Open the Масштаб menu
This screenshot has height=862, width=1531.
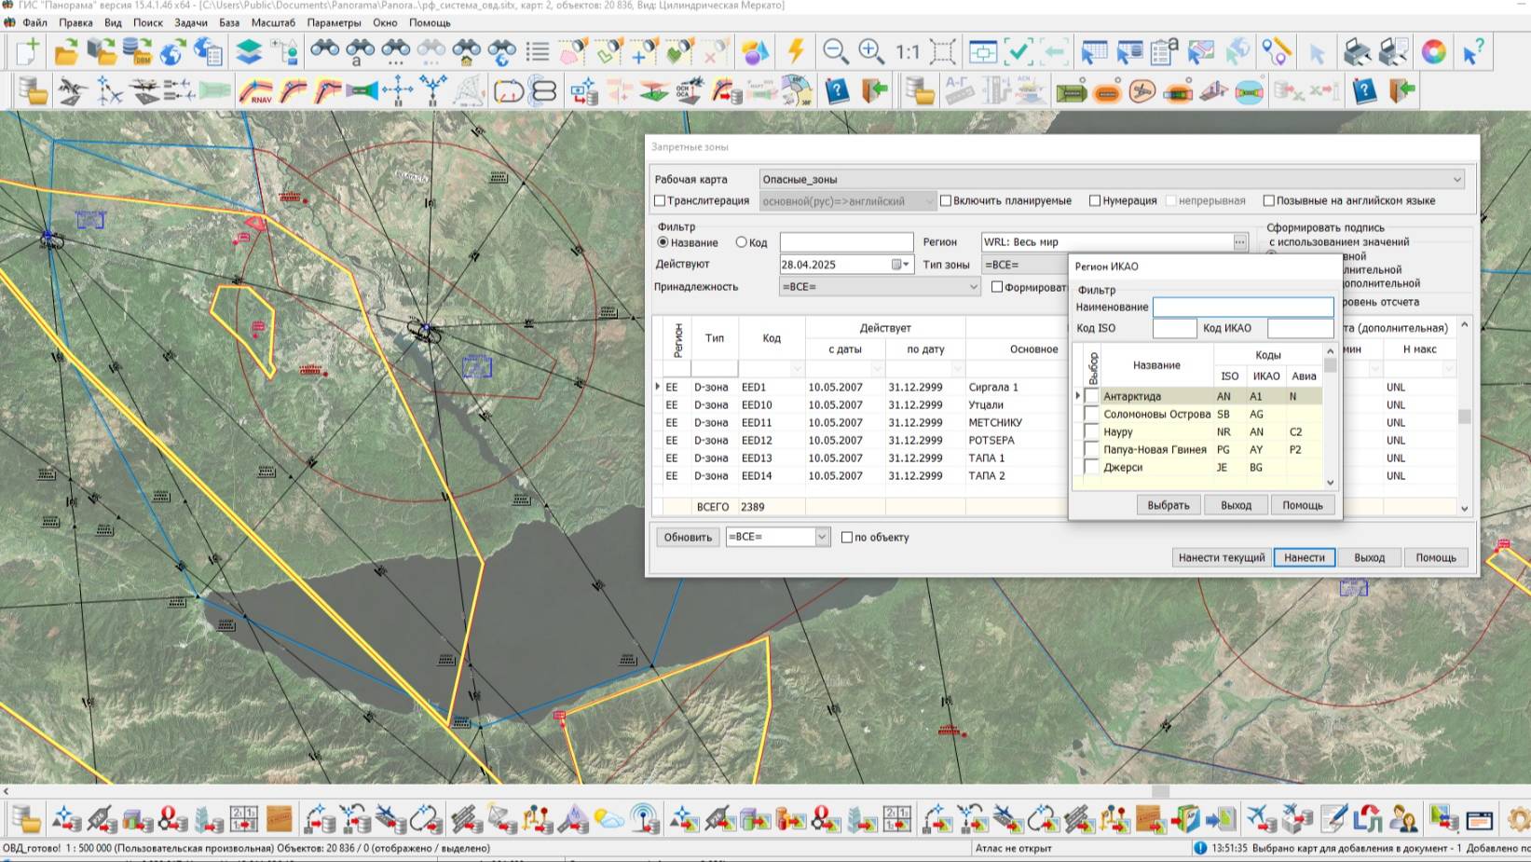(273, 22)
